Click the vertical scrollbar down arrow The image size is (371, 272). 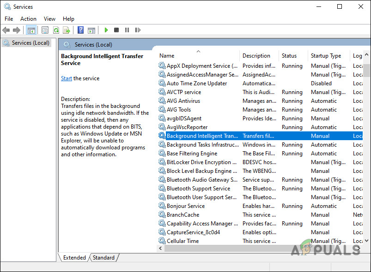click(367, 241)
